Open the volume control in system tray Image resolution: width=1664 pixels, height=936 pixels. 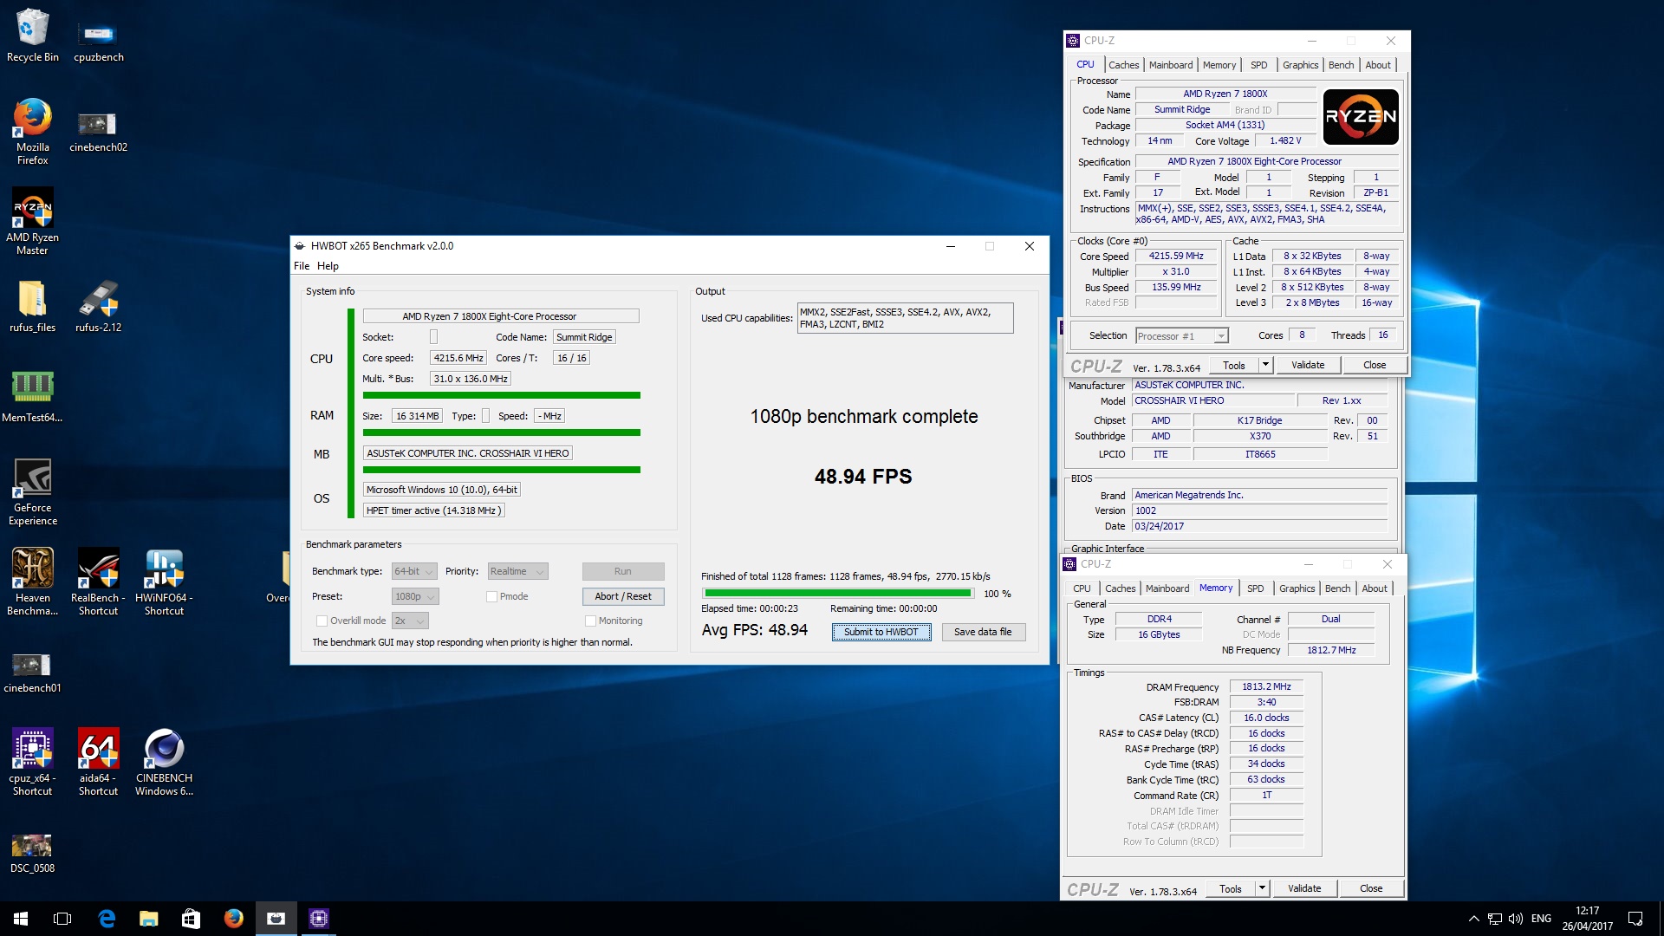click(x=1516, y=919)
